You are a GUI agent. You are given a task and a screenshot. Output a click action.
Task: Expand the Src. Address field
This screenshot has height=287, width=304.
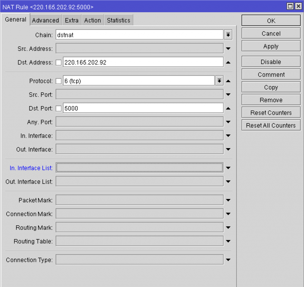coord(228,49)
